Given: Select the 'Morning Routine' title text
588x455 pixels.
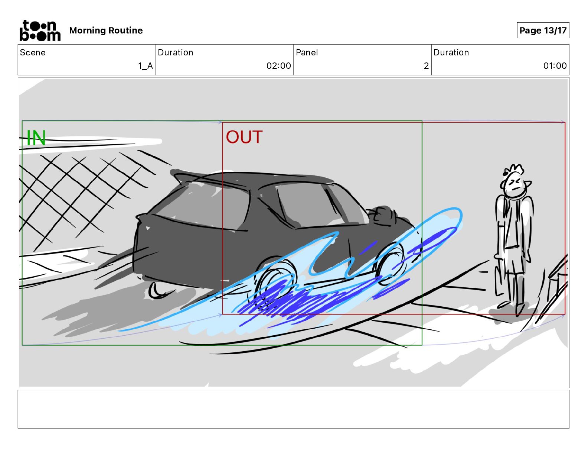Looking at the screenshot, I should [x=106, y=30].
